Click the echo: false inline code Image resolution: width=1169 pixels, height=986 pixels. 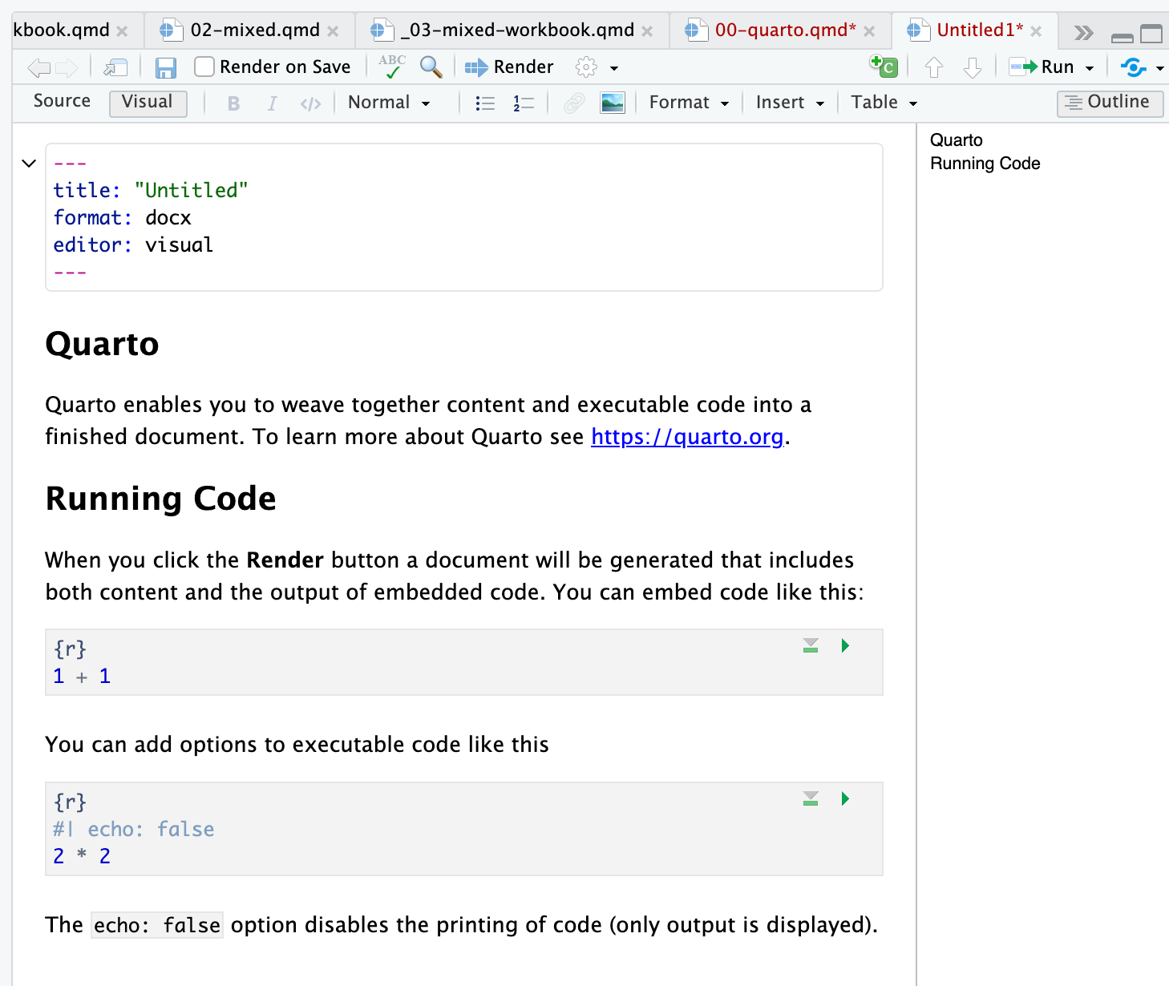157,925
